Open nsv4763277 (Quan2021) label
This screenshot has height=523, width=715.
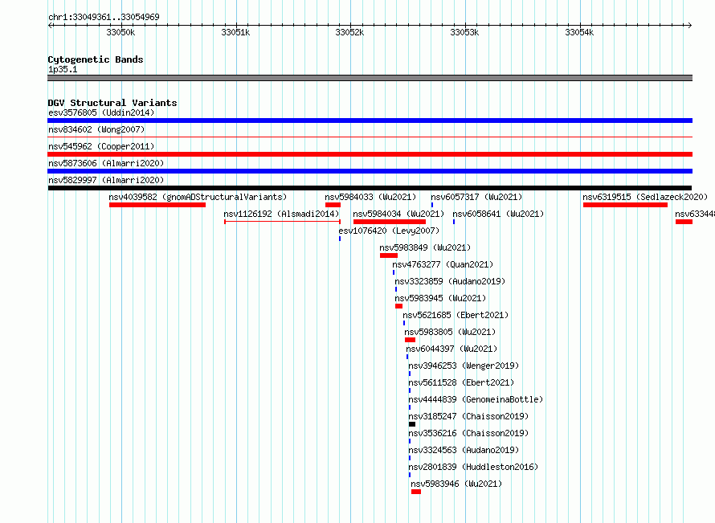(x=443, y=264)
